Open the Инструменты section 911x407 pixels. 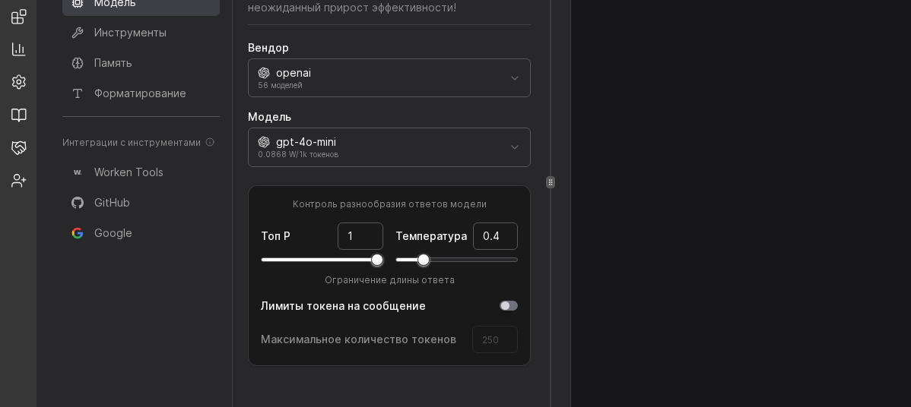(130, 33)
